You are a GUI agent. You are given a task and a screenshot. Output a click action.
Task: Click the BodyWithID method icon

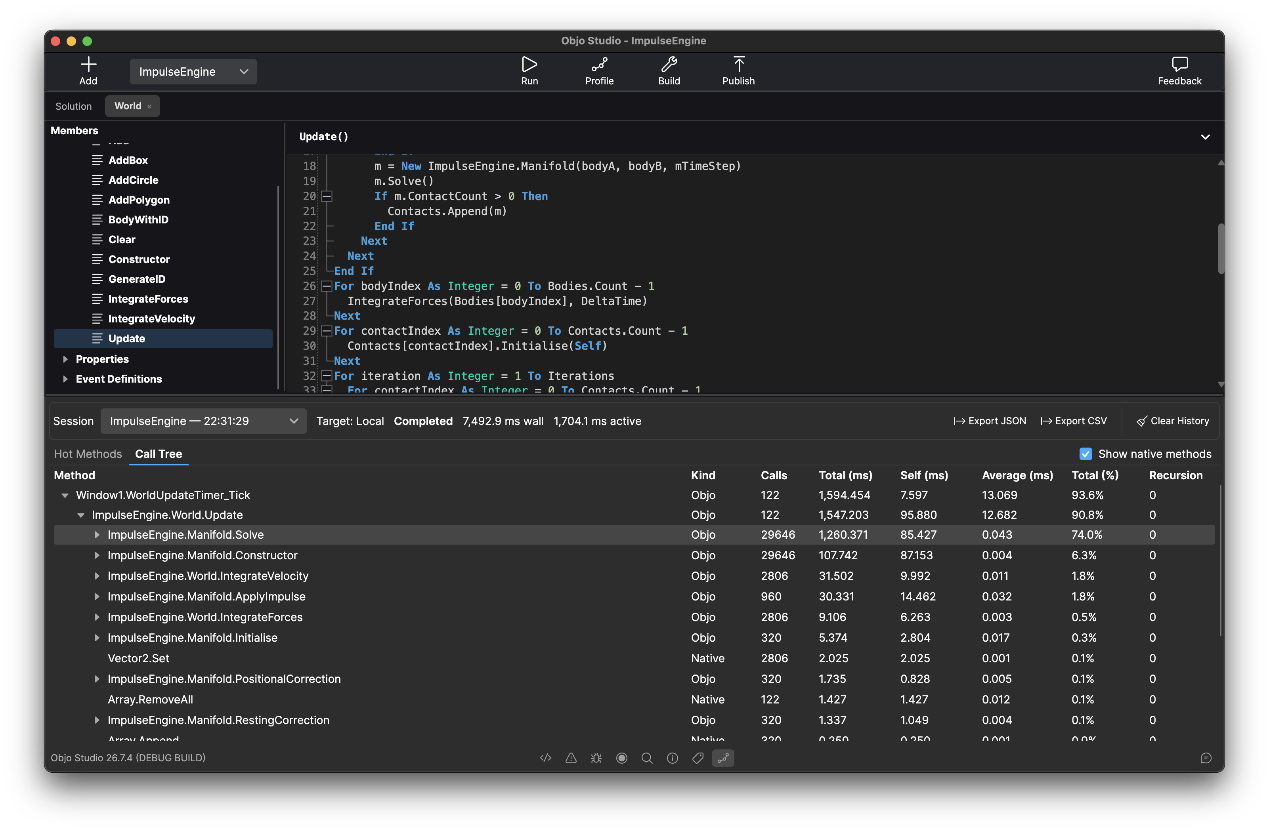pyautogui.click(x=97, y=219)
